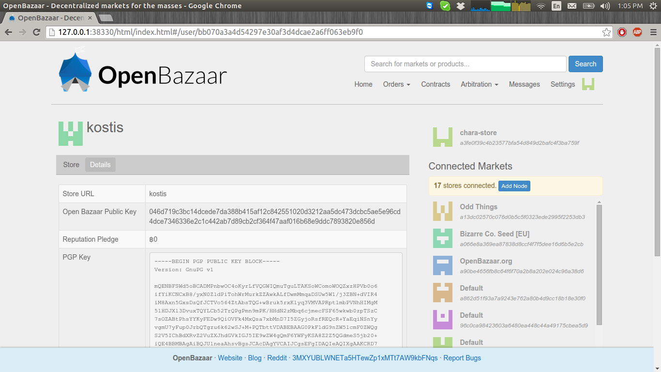Open the battery indicator
The height and width of the screenshot is (372, 661).
[x=588, y=6]
